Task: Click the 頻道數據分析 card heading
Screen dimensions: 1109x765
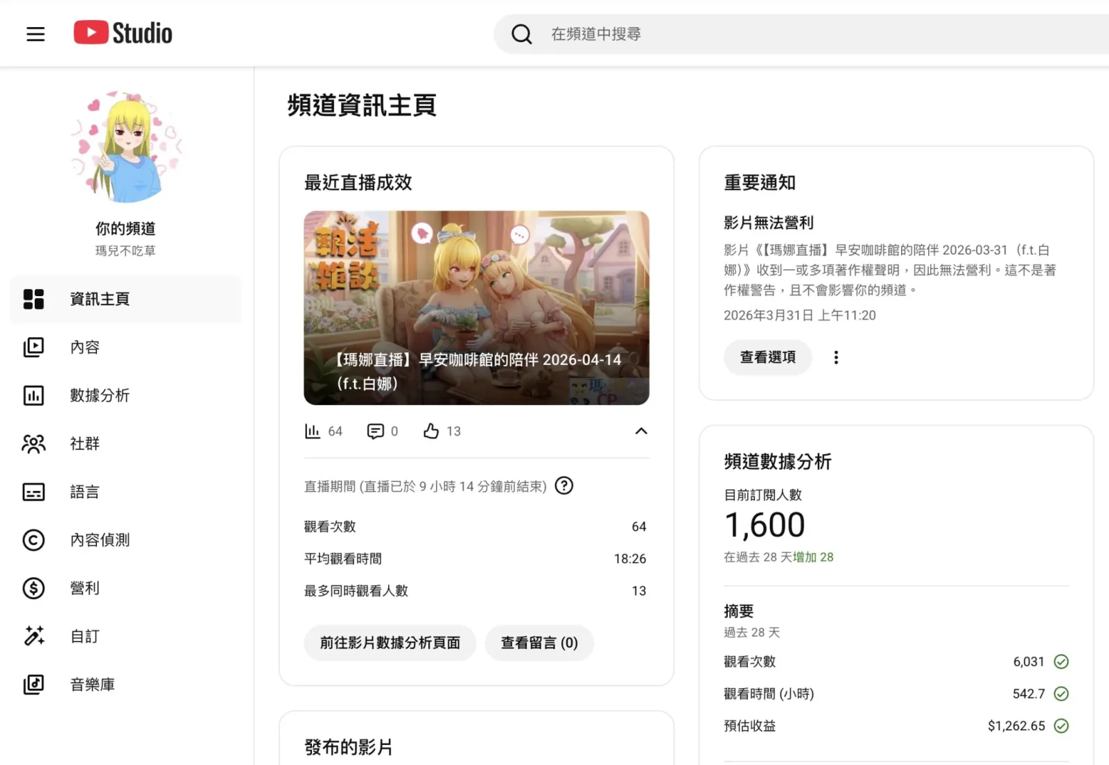Action: (x=778, y=462)
